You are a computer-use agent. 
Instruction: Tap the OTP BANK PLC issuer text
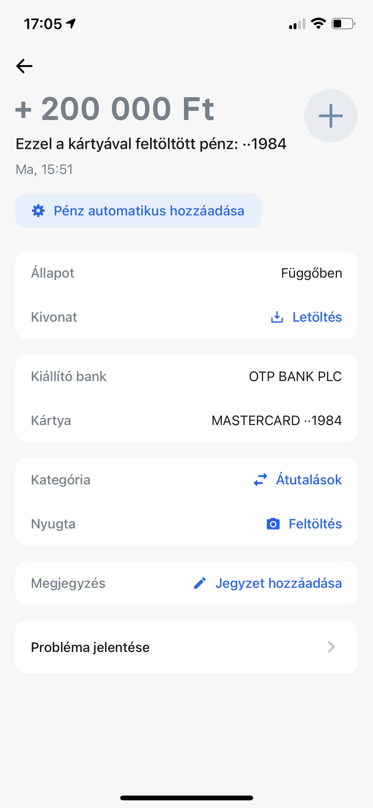[295, 377]
